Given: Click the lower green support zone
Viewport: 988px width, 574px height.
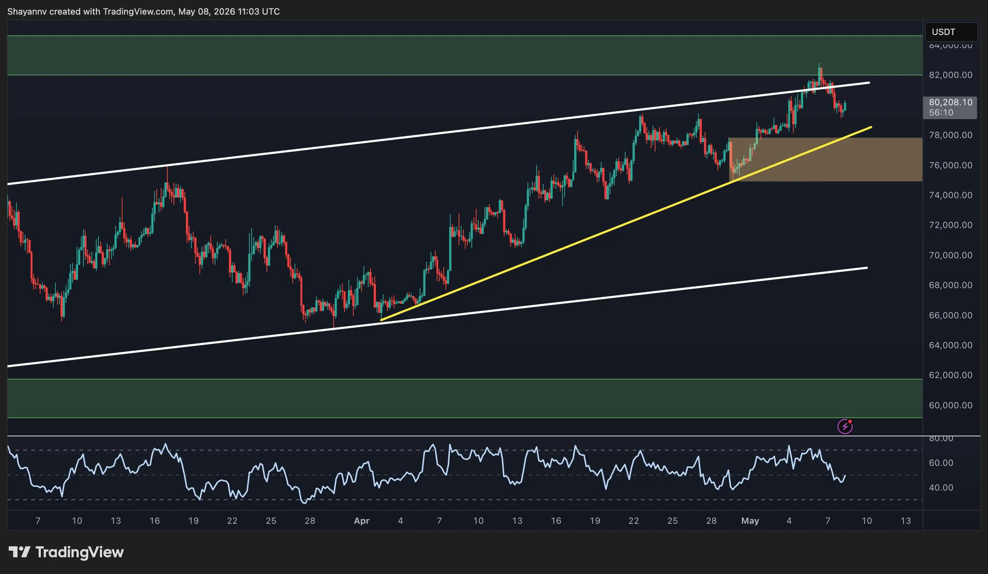Looking at the screenshot, I should (465, 398).
